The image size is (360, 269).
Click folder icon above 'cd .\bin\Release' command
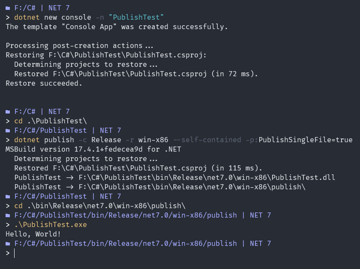(8, 196)
